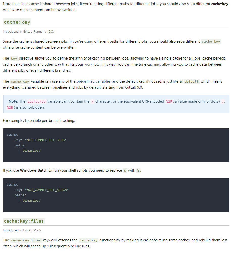Click 'paths:' in the second code block

tap(21, 195)
